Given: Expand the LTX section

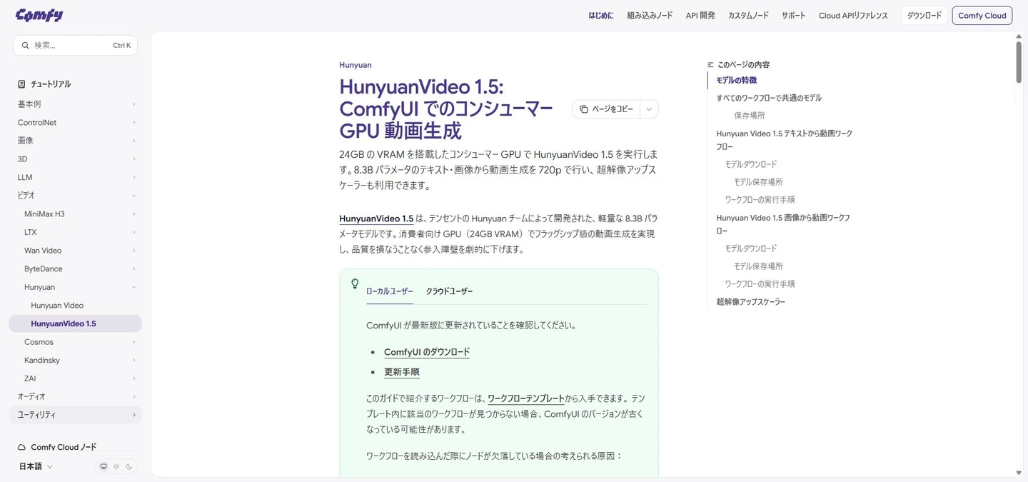Looking at the screenshot, I should tap(75, 232).
